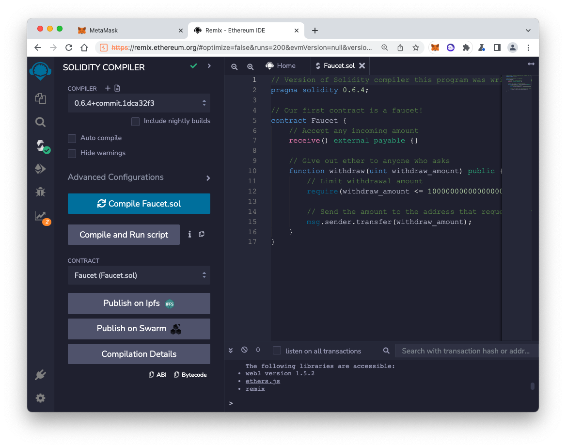Open Deploy & Run Transactions icon
This screenshot has width=566, height=448.
tap(40, 169)
